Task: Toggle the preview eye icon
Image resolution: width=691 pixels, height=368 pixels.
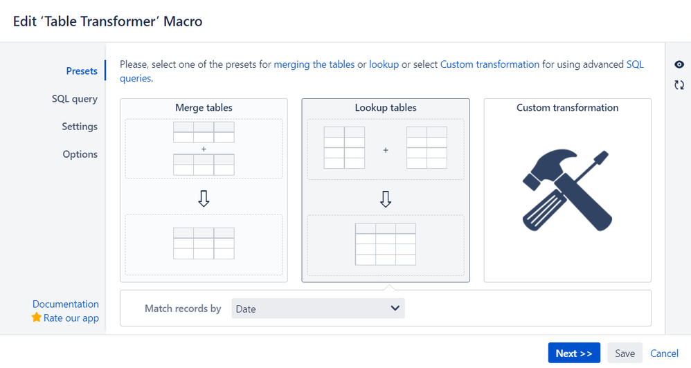Action: 679,64
